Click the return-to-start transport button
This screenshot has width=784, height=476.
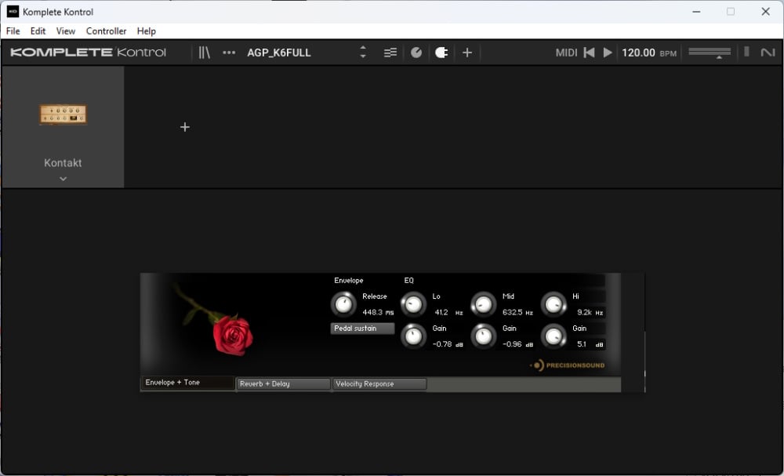[589, 53]
